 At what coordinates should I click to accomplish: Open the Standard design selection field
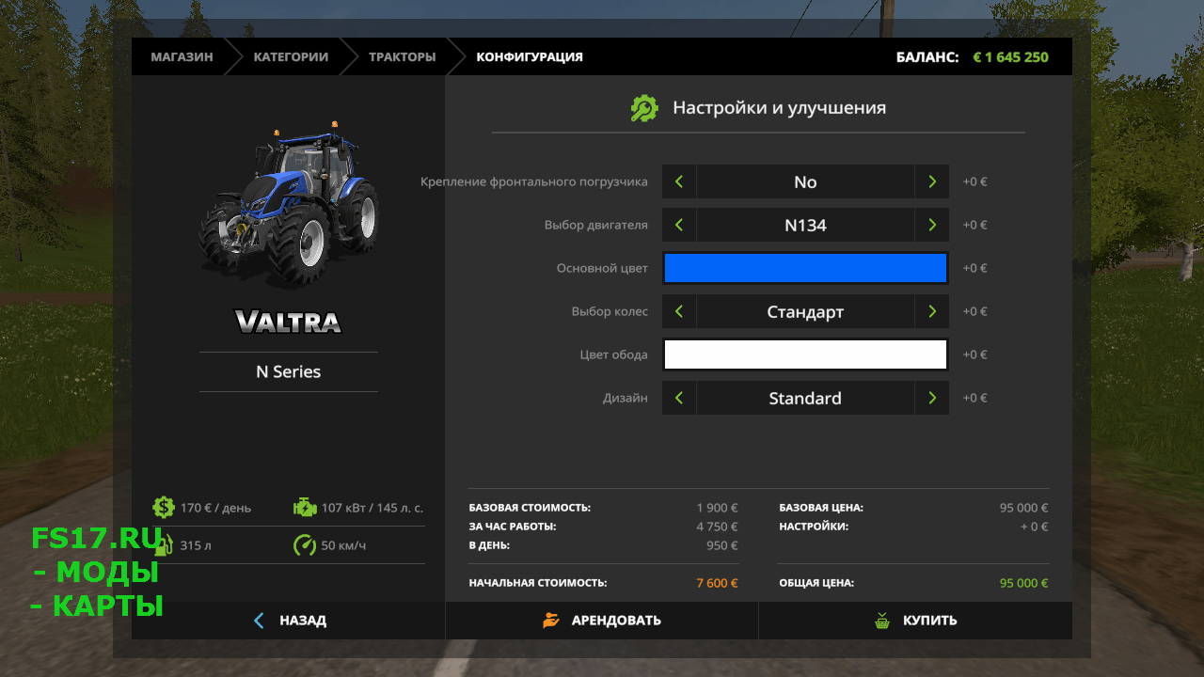(805, 398)
